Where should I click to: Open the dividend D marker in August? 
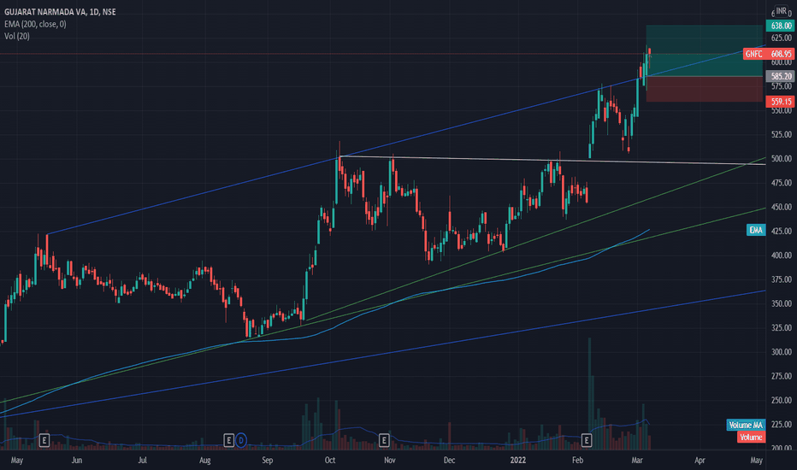(241, 440)
